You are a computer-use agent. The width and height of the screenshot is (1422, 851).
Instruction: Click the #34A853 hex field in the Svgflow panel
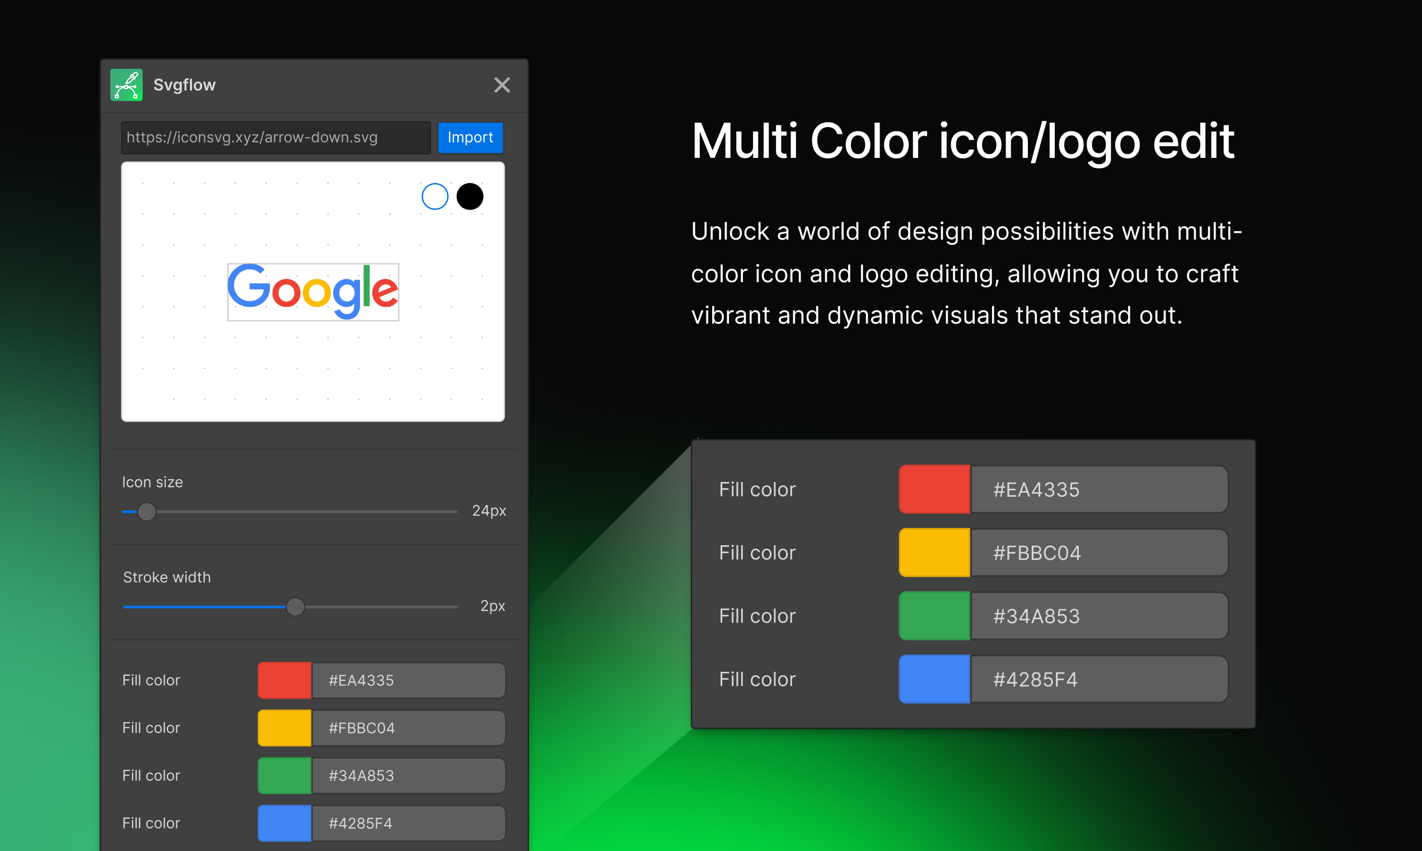tap(408, 775)
